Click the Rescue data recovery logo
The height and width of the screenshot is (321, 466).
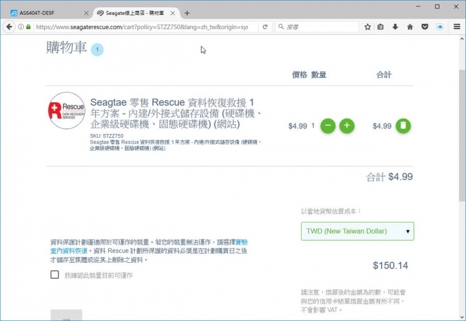(67, 111)
